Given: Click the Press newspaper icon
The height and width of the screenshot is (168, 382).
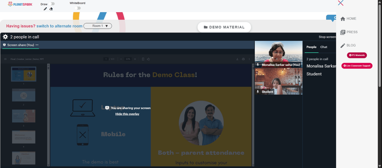Looking at the screenshot, I should point(343,32).
